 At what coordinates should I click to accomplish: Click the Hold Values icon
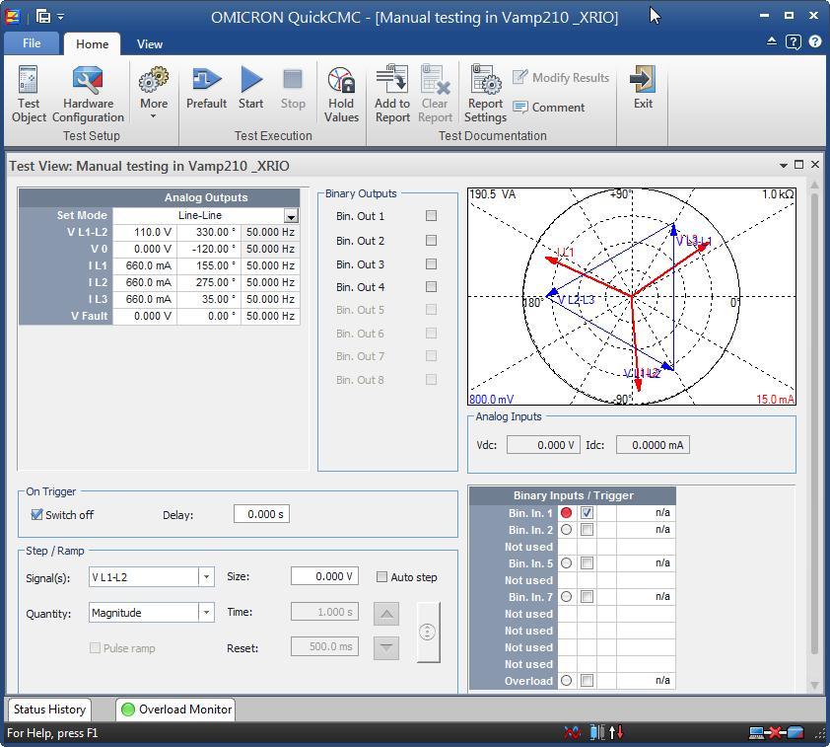[341, 95]
